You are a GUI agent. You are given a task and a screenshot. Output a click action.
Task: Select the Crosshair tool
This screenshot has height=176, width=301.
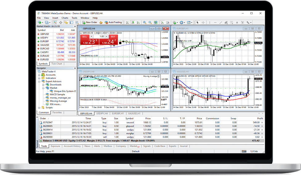(203, 23)
